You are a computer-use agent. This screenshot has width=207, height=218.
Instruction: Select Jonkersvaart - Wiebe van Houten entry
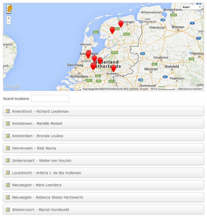[x=103, y=161]
